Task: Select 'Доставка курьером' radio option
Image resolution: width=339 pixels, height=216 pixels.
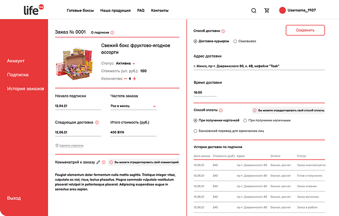Action: coord(195,41)
